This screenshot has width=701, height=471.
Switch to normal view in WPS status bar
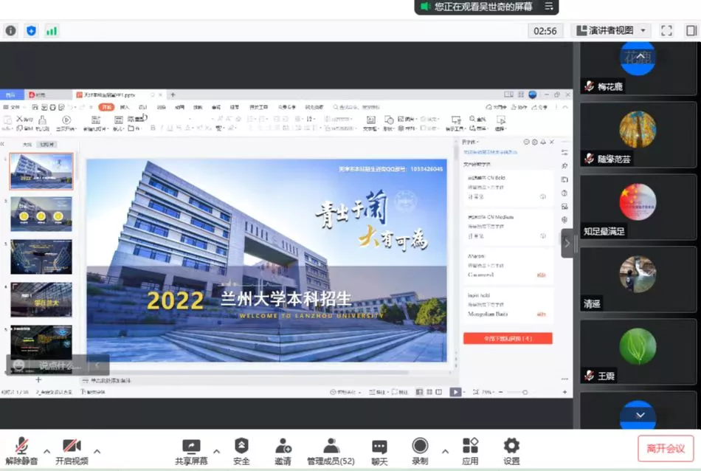click(x=419, y=392)
